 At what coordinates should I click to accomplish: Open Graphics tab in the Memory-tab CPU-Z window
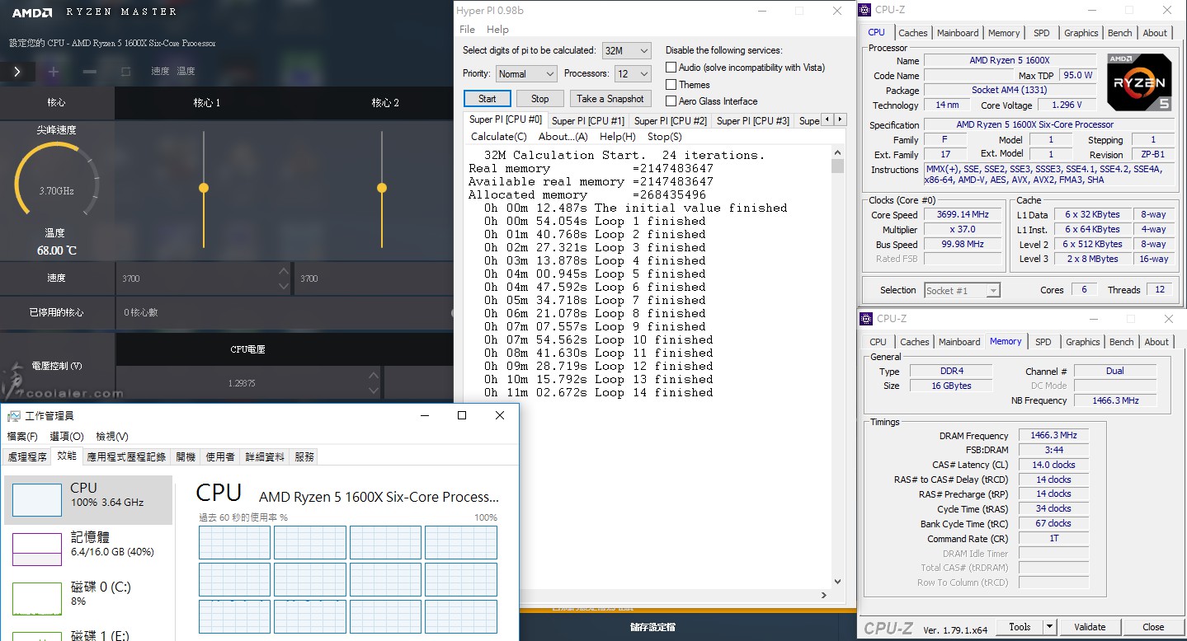click(1083, 342)
